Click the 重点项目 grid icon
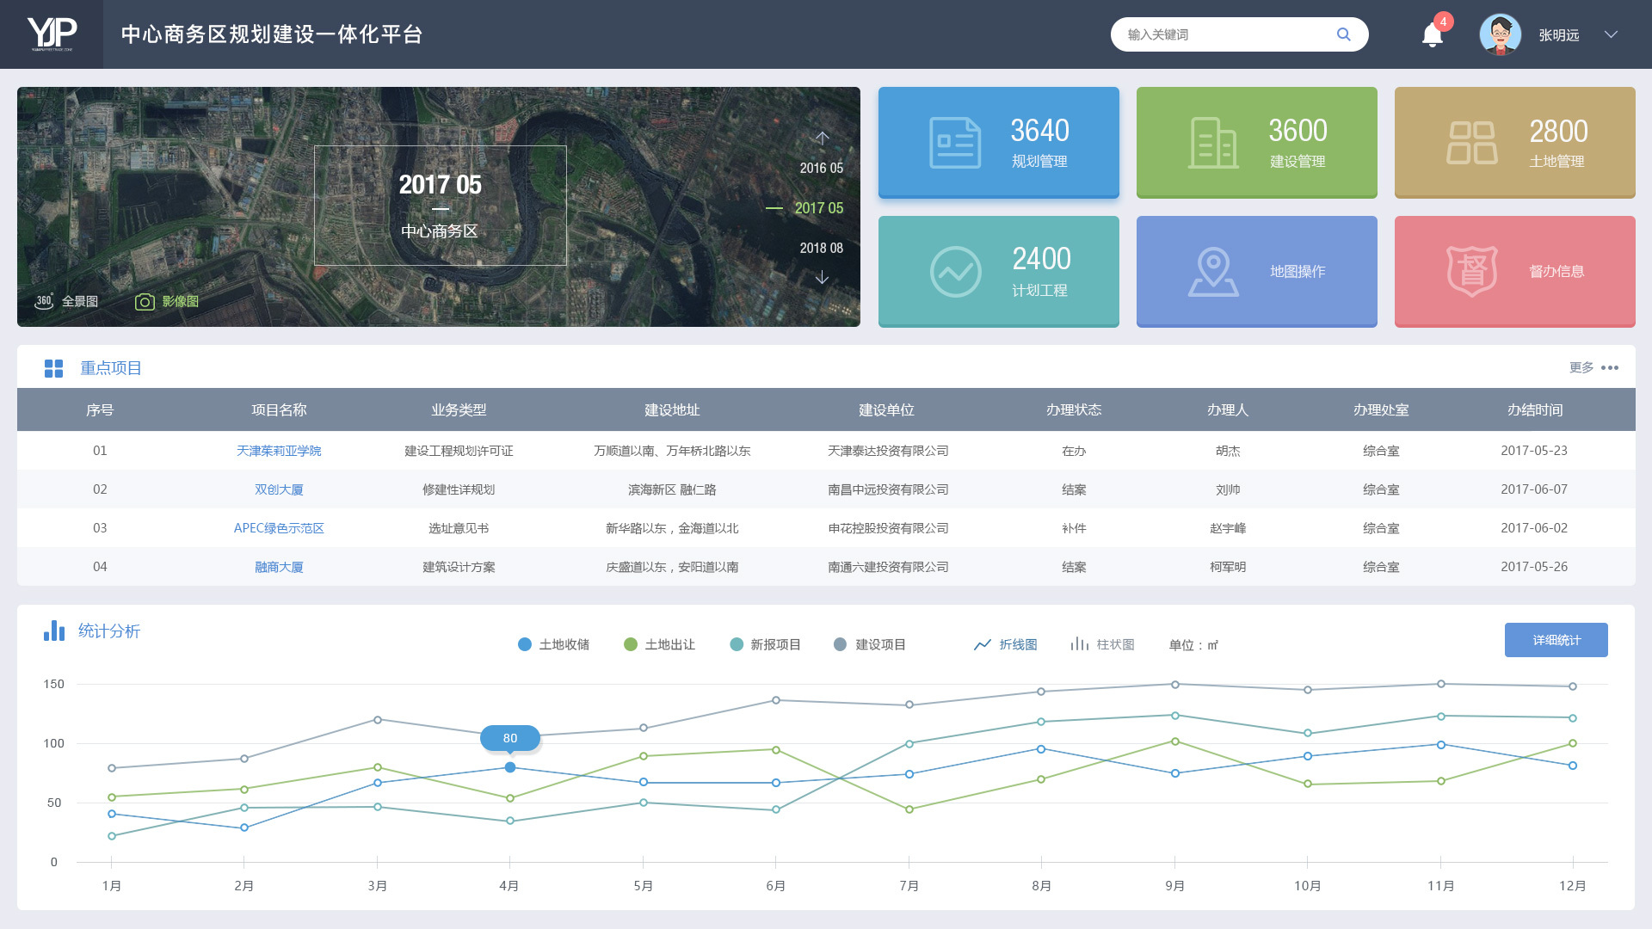The height and width of the screenshot is (929, 1652). 53,368
